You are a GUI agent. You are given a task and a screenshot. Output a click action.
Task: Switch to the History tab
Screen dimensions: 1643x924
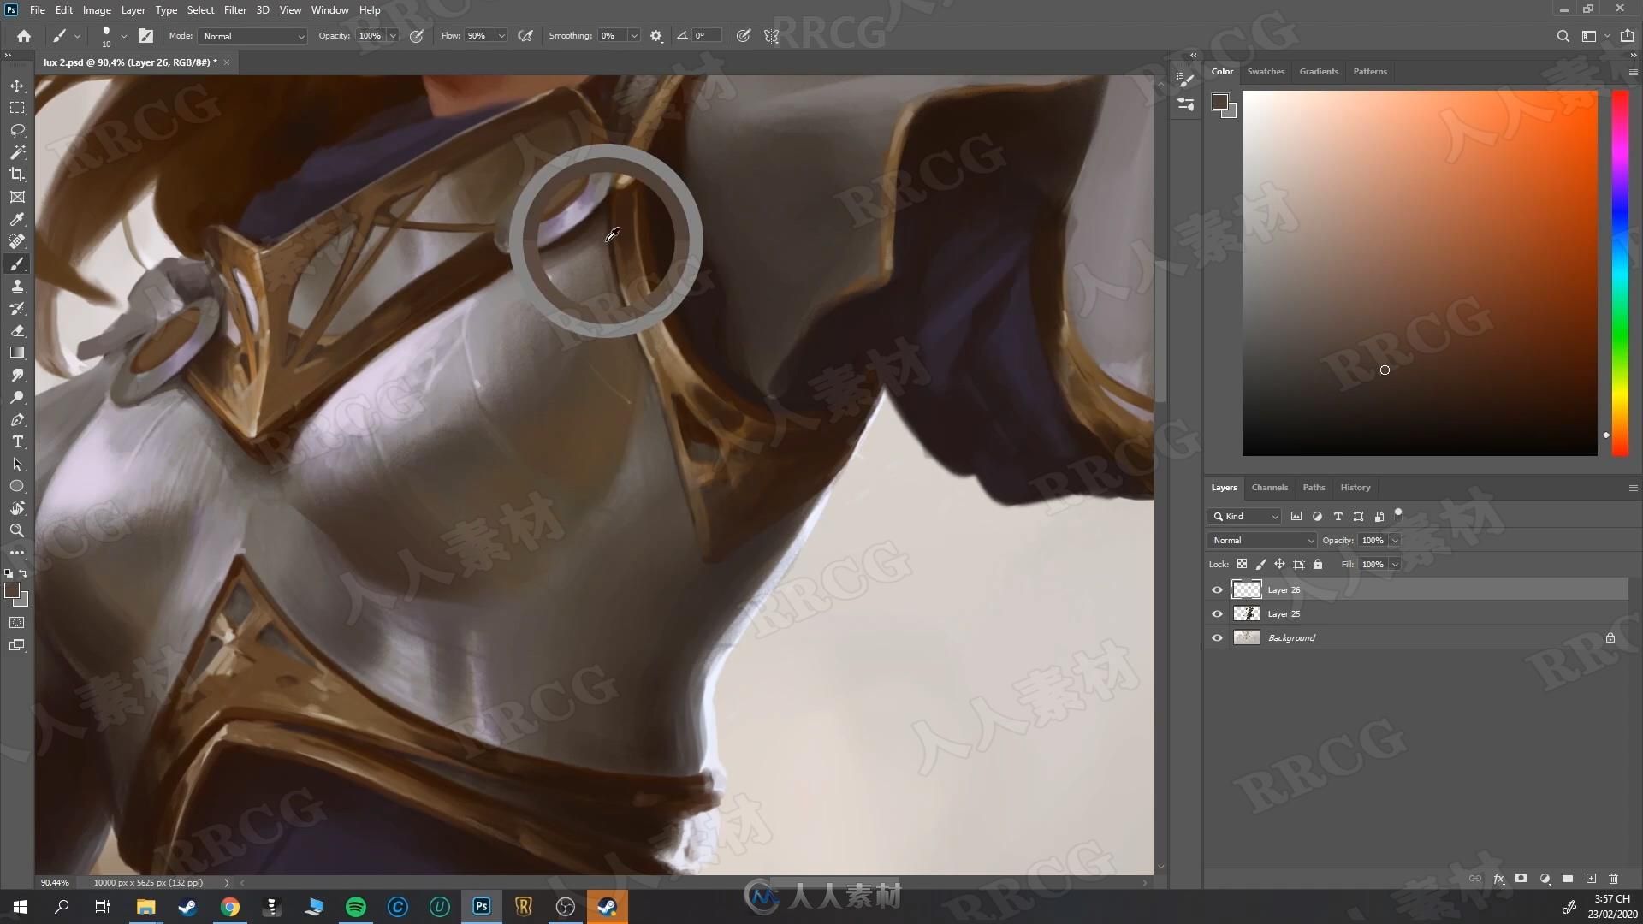coord(1355,487)
